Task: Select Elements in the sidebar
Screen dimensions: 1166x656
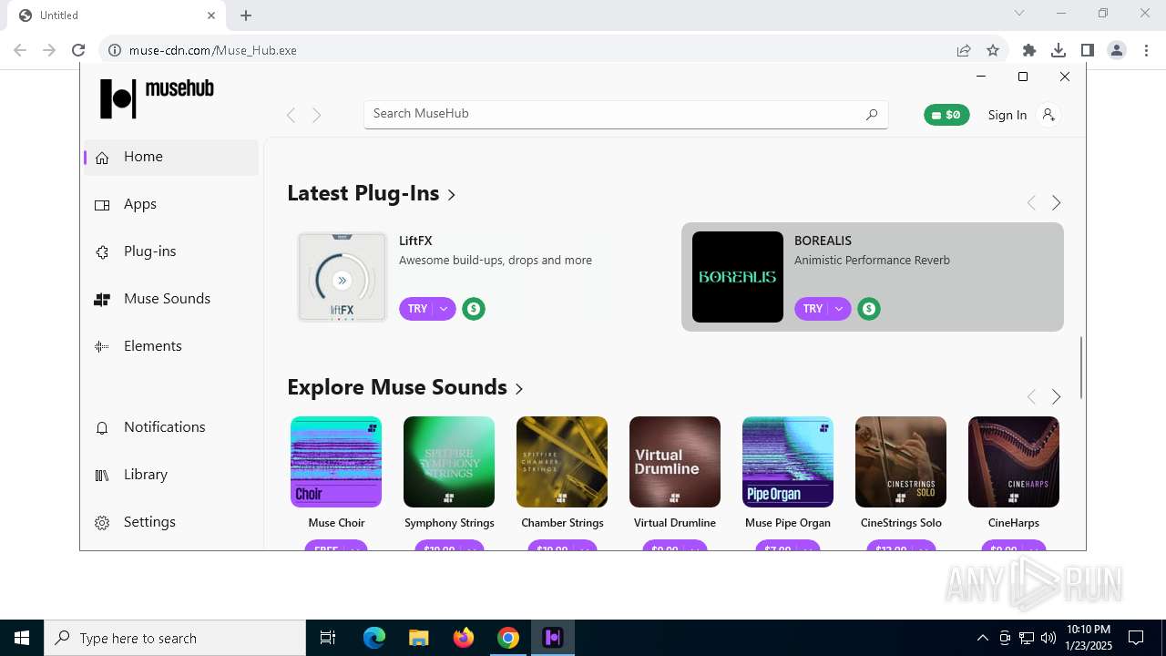Action: coord(171,346)
